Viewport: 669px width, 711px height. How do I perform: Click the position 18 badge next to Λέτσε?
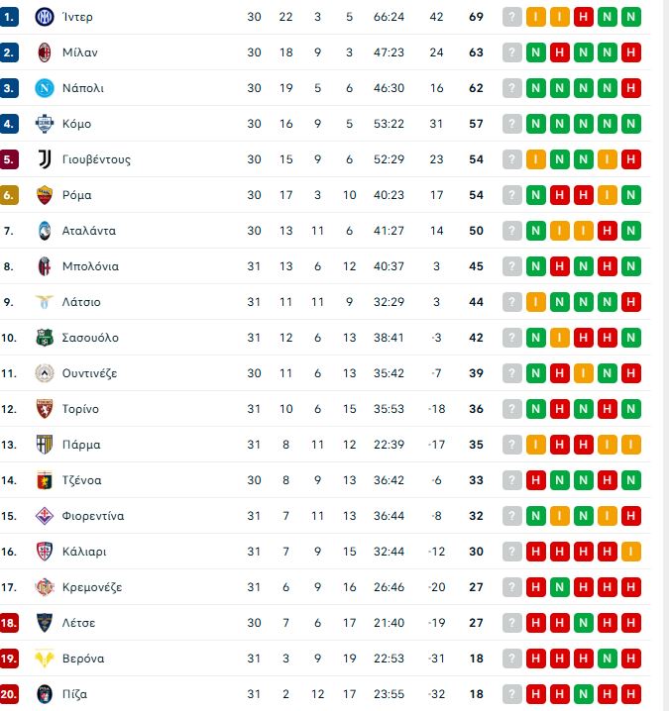[x=10, y=623]
